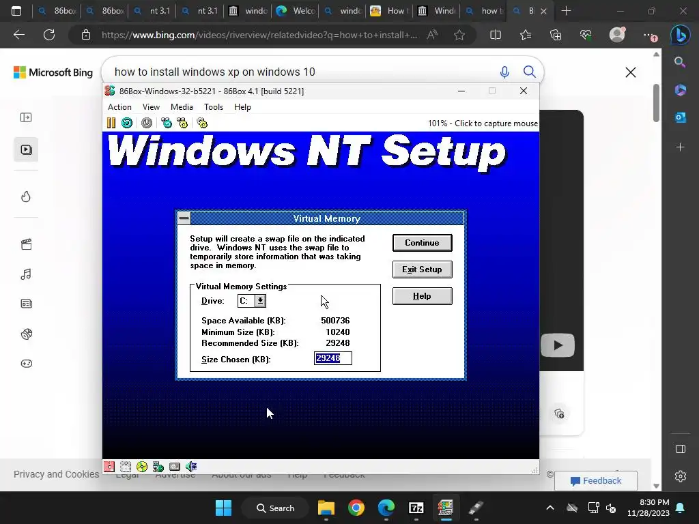The width and height of the screenshot is (699, 524).
Task: Select the music note icon in sidebar
Action: click(26, 274)
